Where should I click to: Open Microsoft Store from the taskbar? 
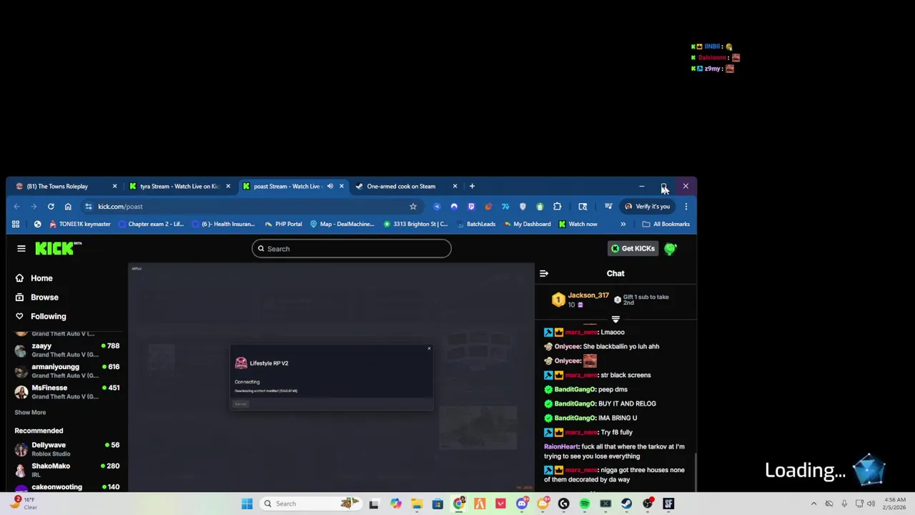[437, 504]
